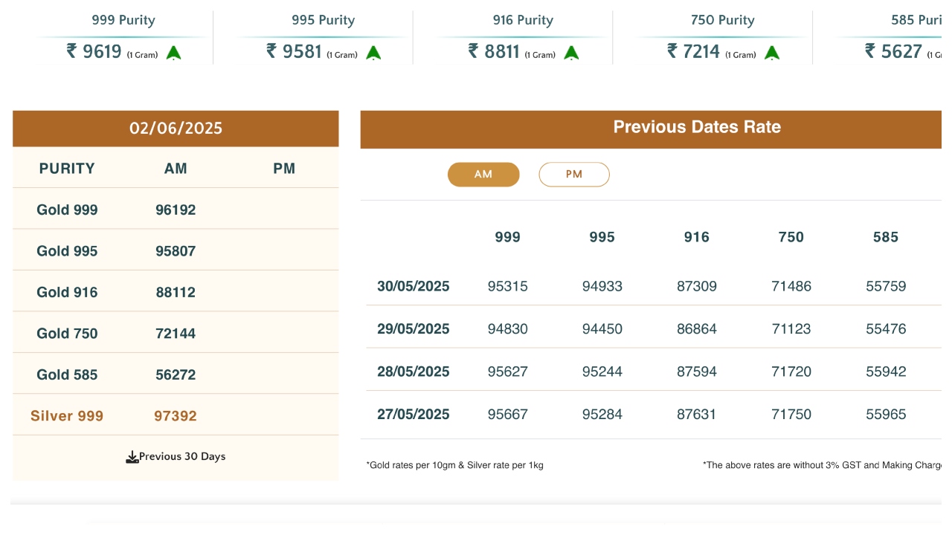952x535 pixels.
Task: Select the 999 Purity rate card
Action: tap(123, 37)
